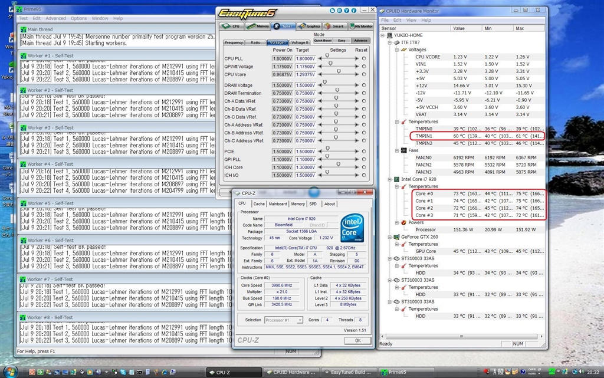Collapse the Powers tree node
Viewport: 604px width, 378px height.
[x=397, y=222]
